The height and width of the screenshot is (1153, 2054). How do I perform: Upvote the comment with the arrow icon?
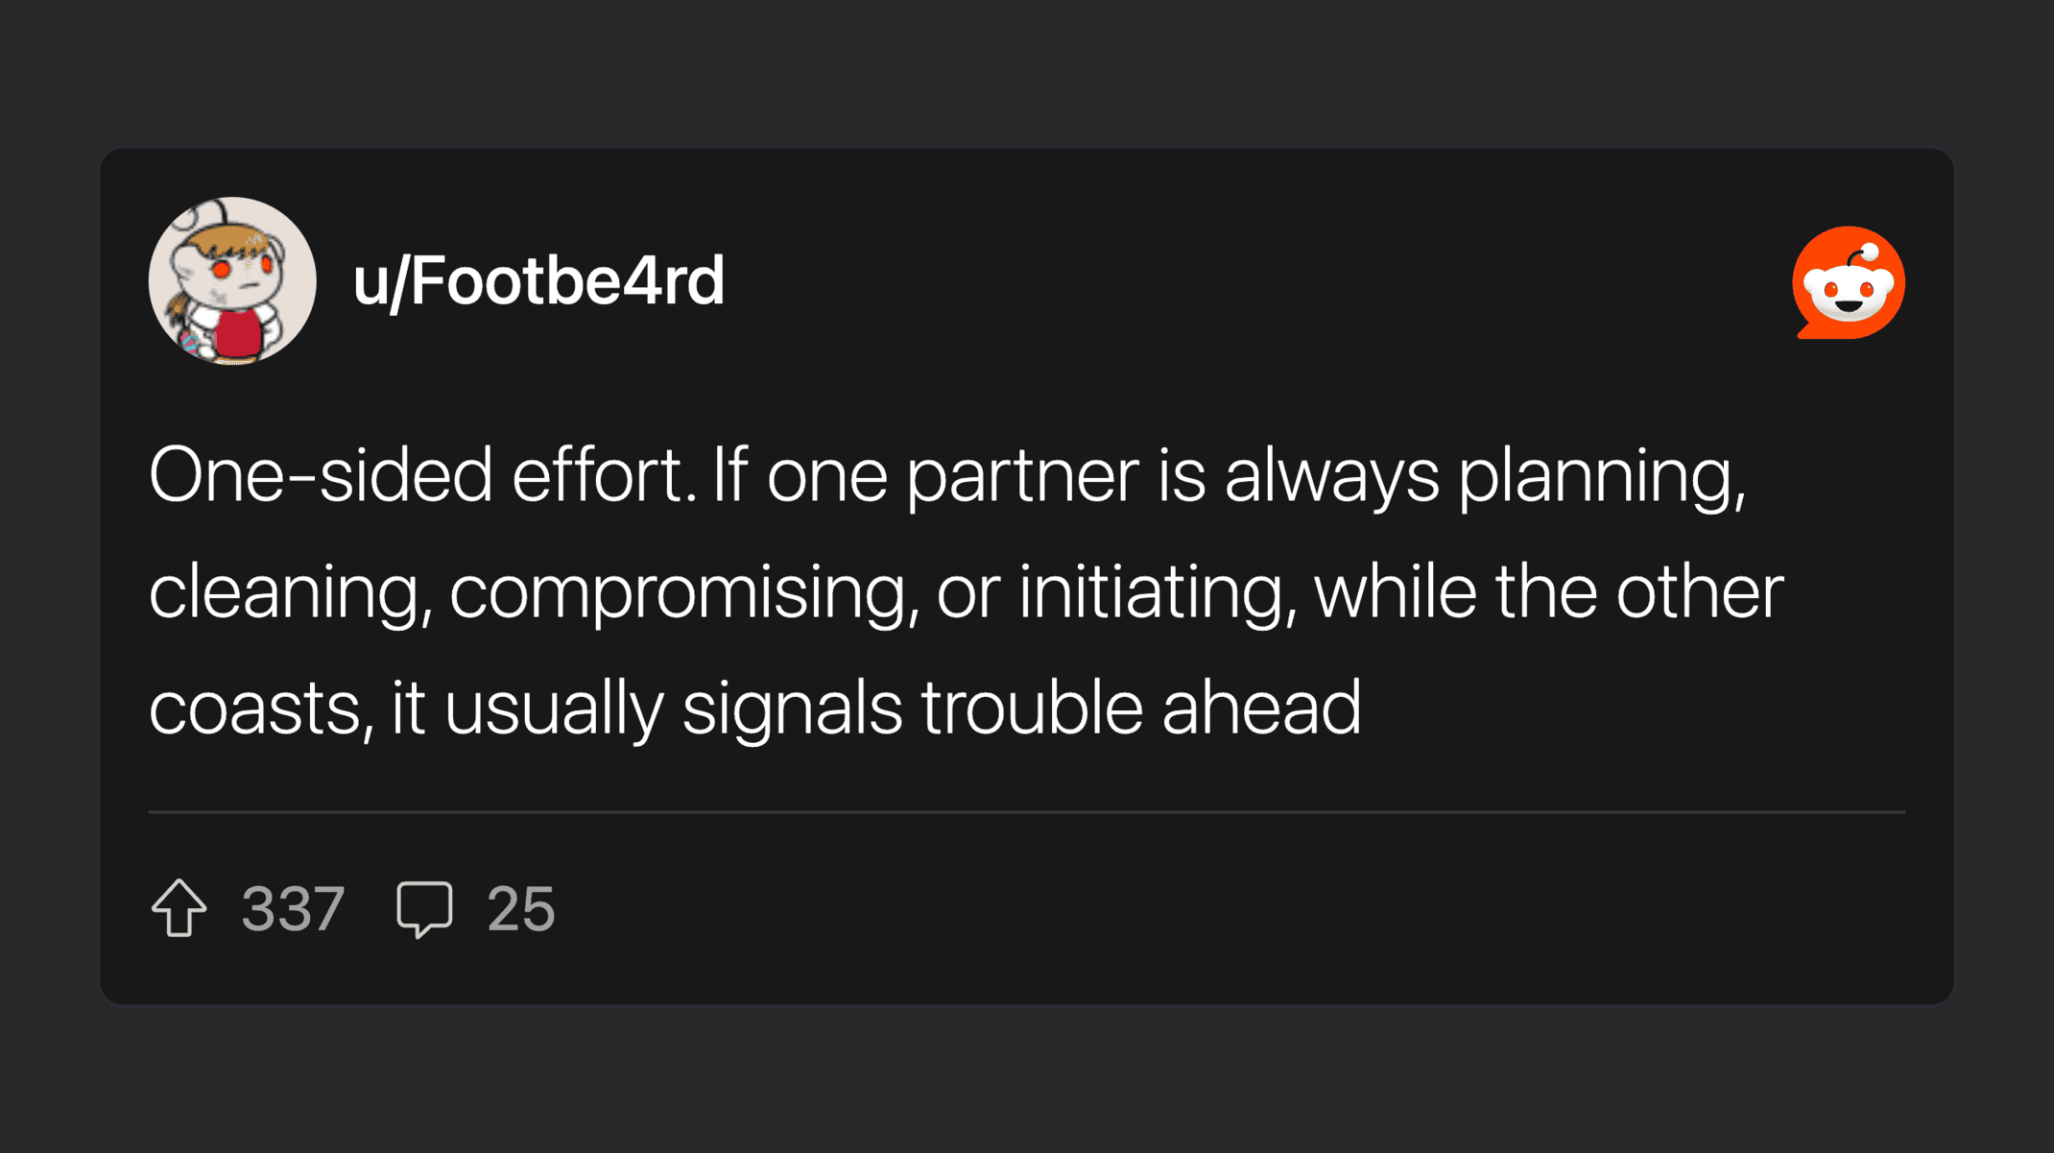pyautogui.click(x=179, y=907)
